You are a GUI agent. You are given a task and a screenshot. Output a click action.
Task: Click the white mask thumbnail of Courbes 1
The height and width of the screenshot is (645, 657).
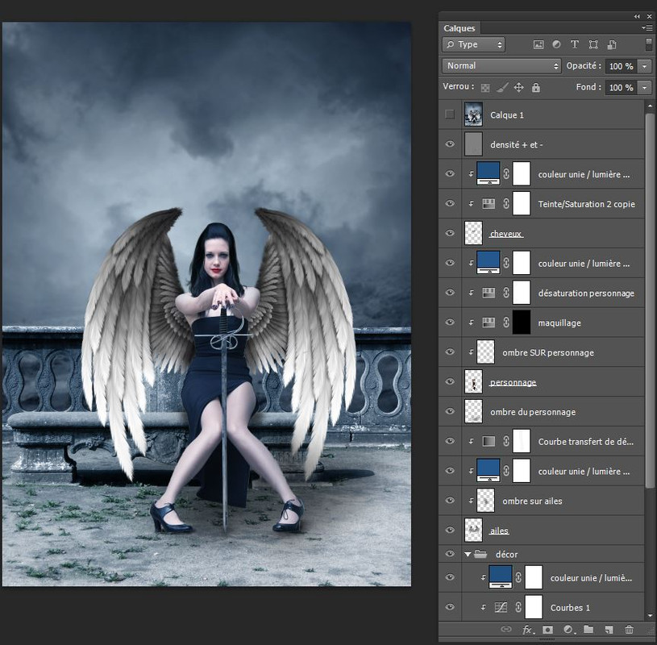pyautogui.click(x=534, y=607)
